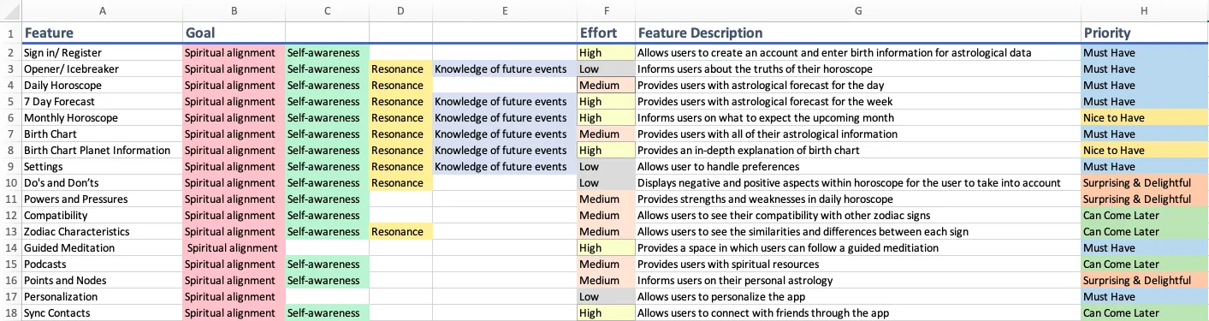Screen dimensions: 1209x321
Task: Select row 10 header number
Action: pos(10,183)
